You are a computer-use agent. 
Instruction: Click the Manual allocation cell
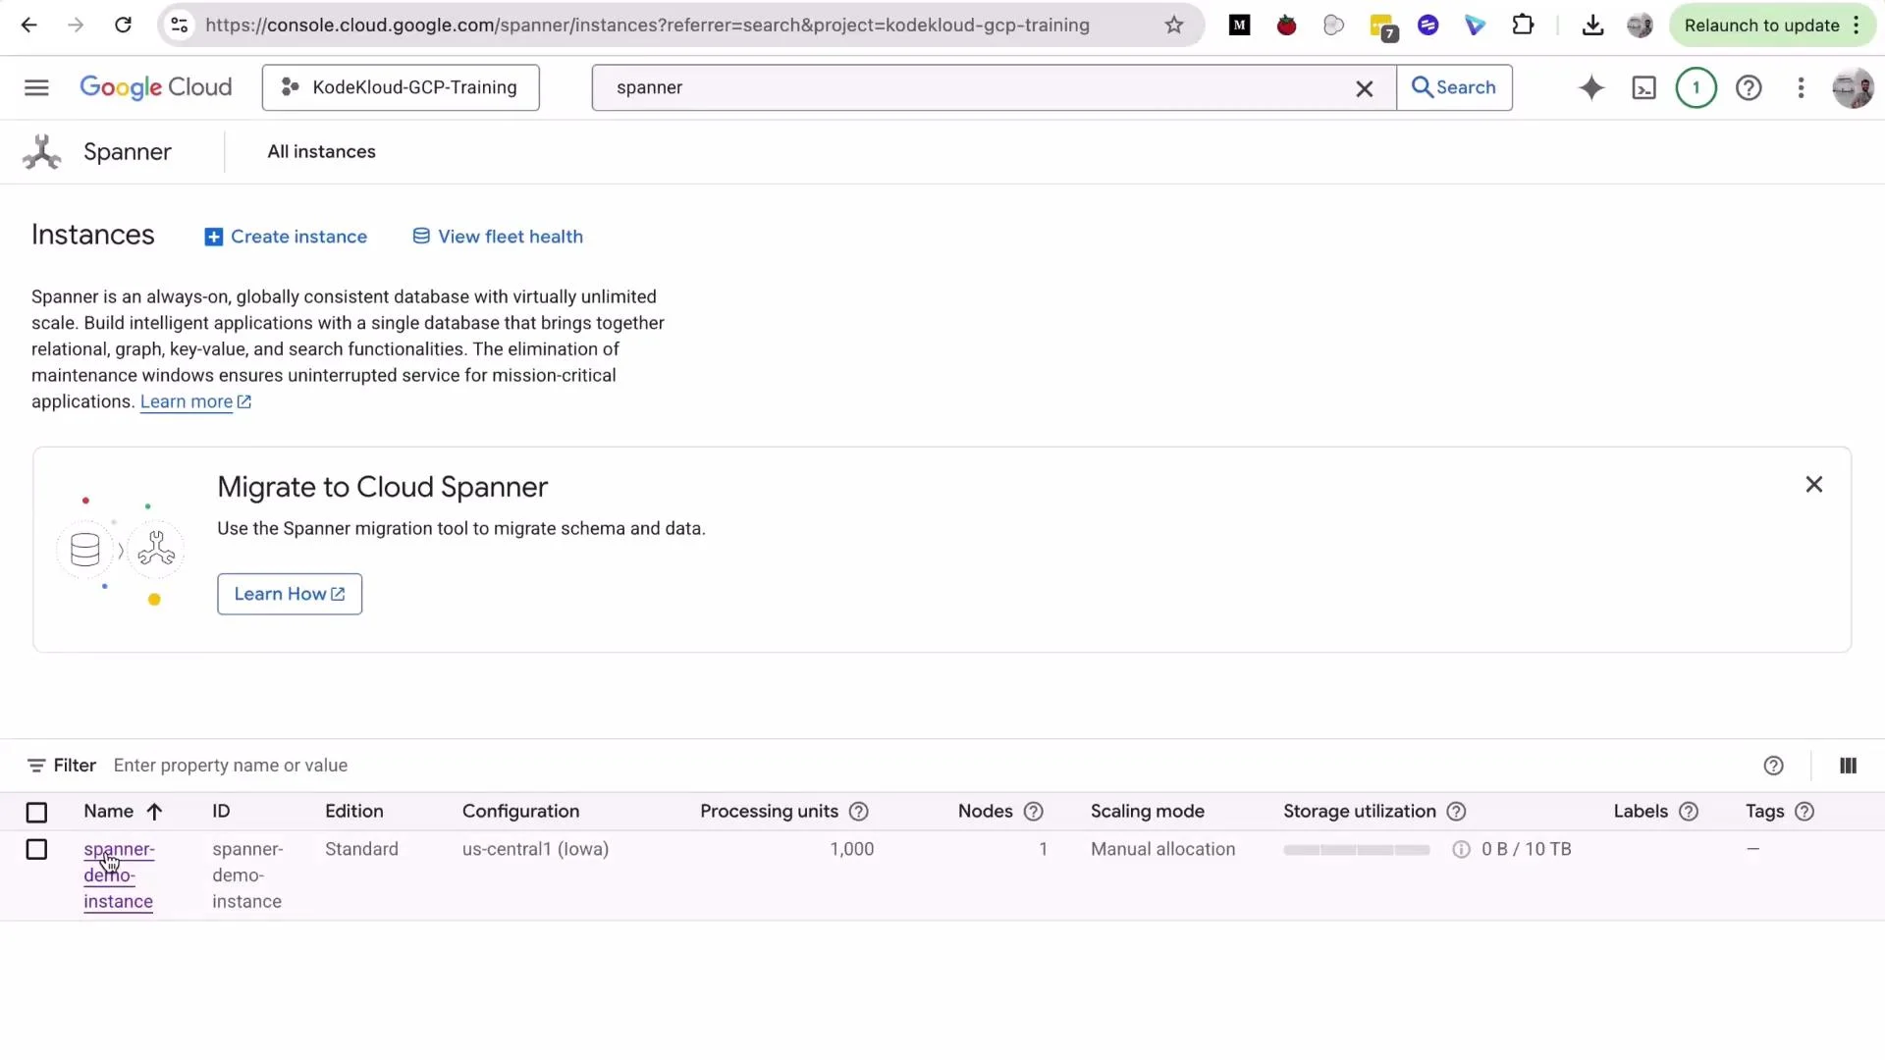click(1162, 849)
